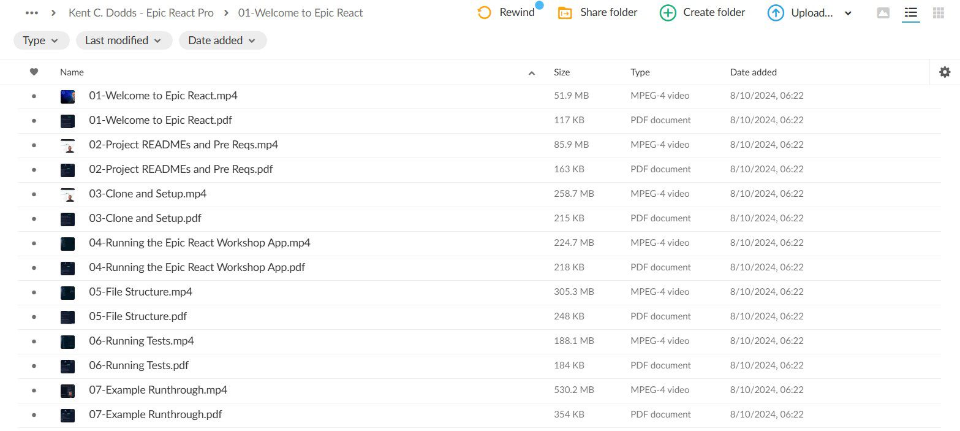Screen dimensions: 960x431
Task: Click the 530.2 MB size value
Action: coord(574,390)
